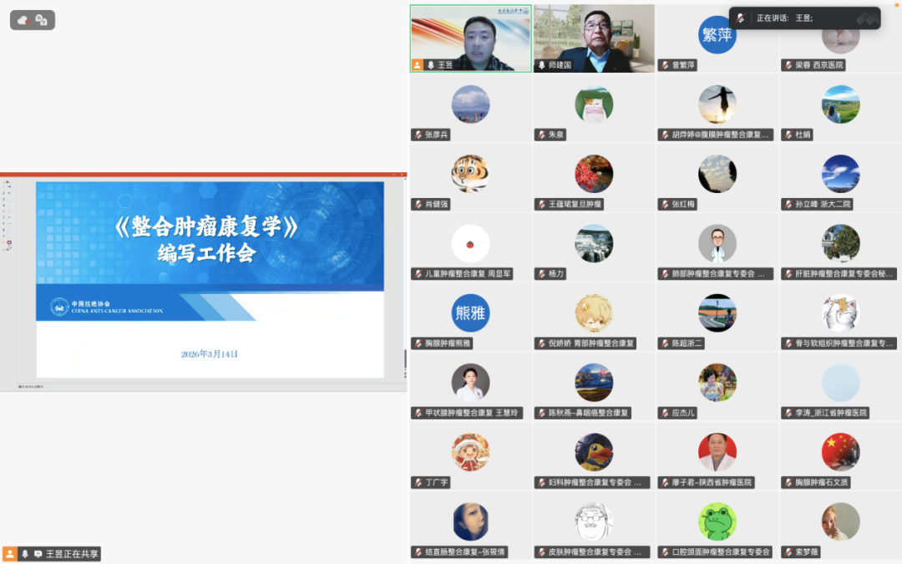Click the microphone icon next to 师建国
The height and width of the screenshot is (564, 902).
coord(542,65)
